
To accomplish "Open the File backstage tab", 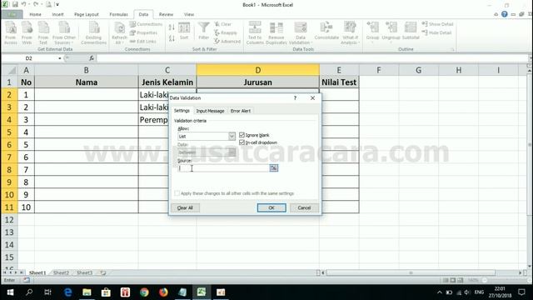I will coord(12,14).
